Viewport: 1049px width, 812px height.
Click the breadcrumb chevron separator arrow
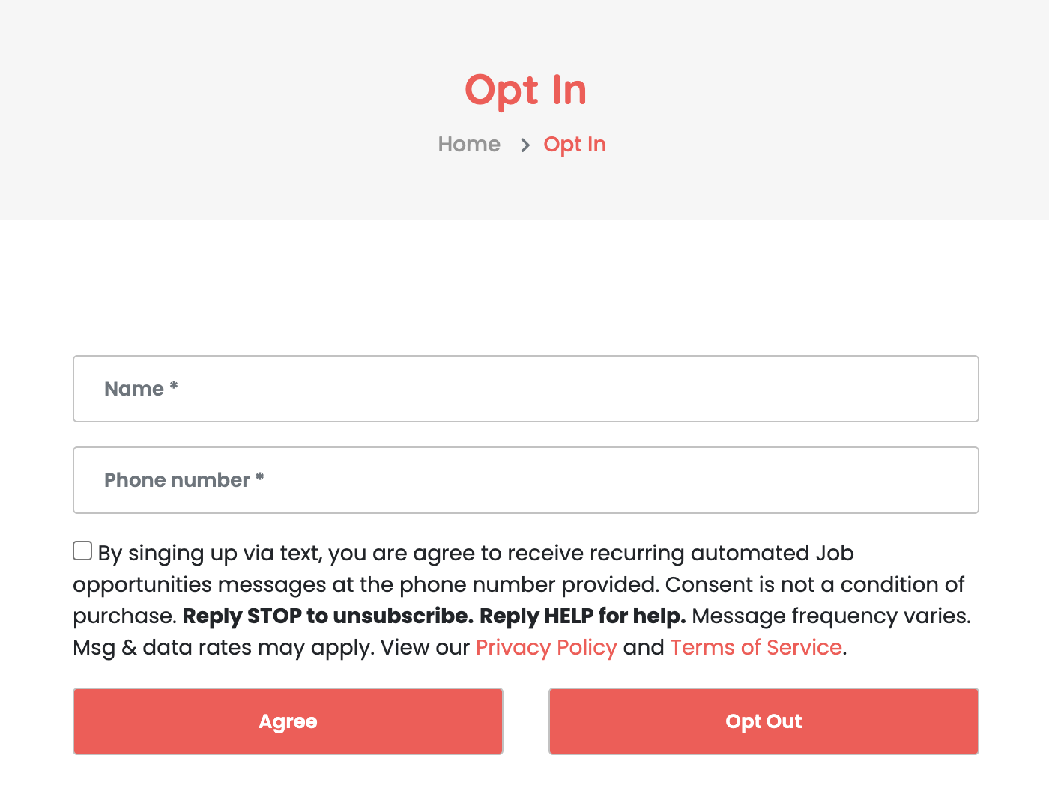click(525, 145)
